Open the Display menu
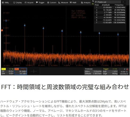130x117 pixels. 18,3
